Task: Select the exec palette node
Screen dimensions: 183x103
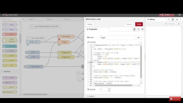Action: [10, 34]
